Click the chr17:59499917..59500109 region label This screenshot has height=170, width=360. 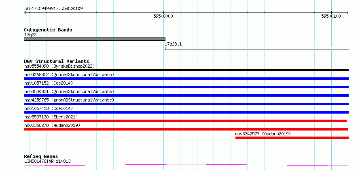point(53,9)
